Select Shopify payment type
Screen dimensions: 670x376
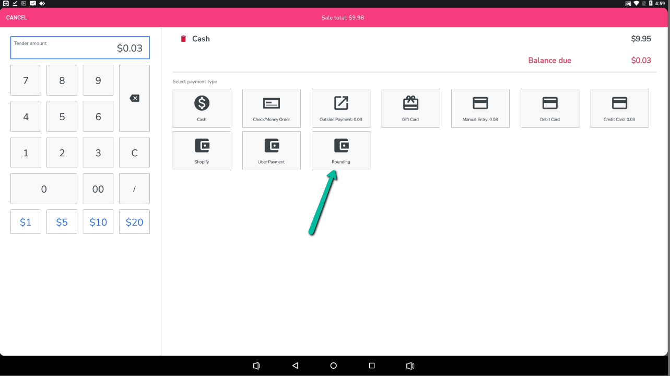tap(202, 150)
